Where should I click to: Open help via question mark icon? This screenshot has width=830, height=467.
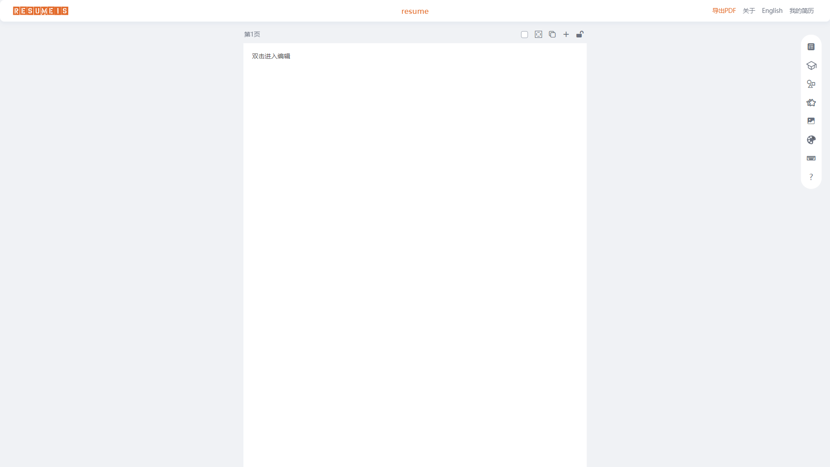tap(811, 177)
